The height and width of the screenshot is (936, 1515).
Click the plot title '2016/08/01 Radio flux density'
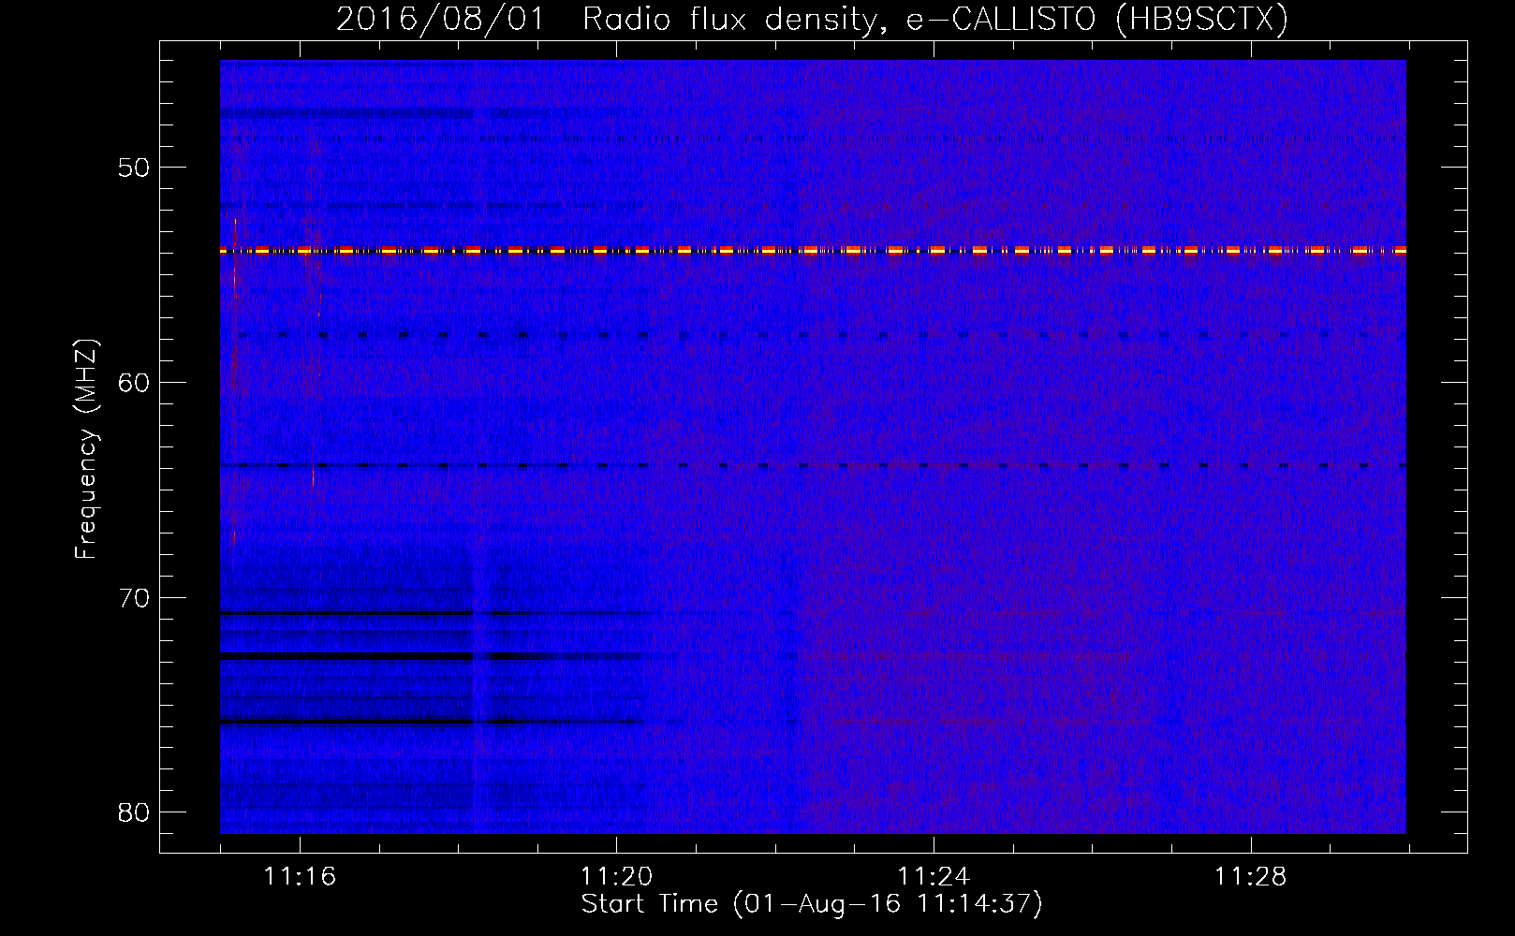click(812, 19)
